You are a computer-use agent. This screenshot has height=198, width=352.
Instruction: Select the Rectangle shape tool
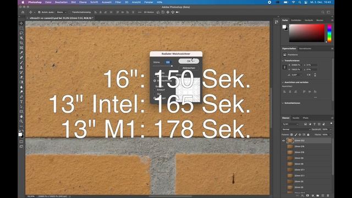(x=21, y=112)
